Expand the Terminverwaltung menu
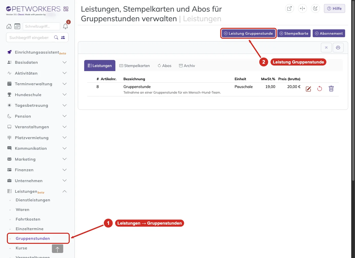 click(x=37, y=84)
